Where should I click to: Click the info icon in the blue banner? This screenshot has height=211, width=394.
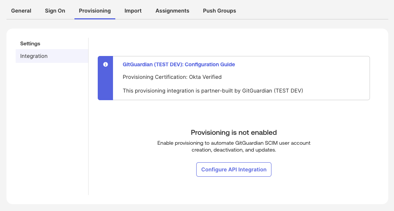[x=105, y=64]
